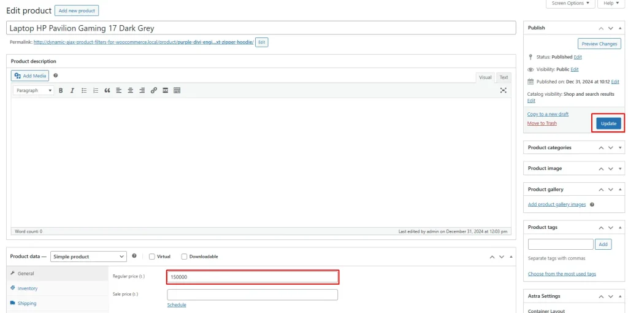Toggle bold formatting in the editor toolbar

coord(61,91)
